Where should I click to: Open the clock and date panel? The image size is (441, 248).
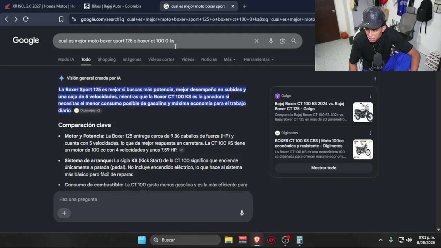coord(427,240)
